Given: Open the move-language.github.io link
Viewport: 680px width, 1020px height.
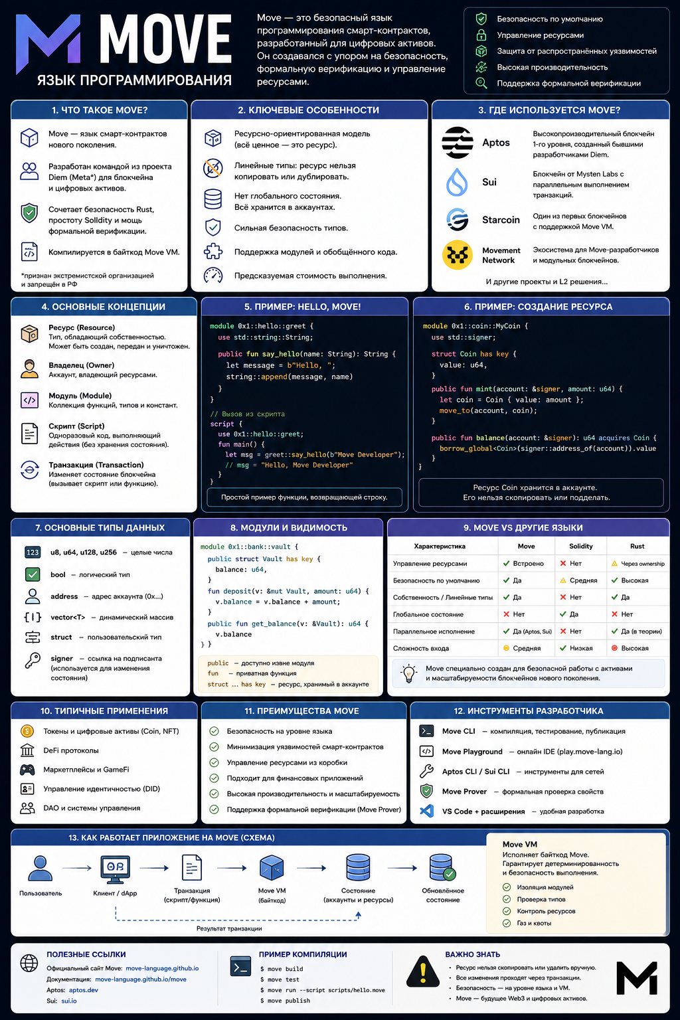Looking at the screenshot, I should click(162, 968).
